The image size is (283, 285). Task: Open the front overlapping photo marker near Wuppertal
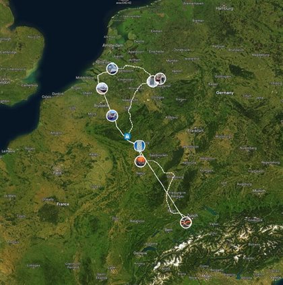click(x=160, y=78)
